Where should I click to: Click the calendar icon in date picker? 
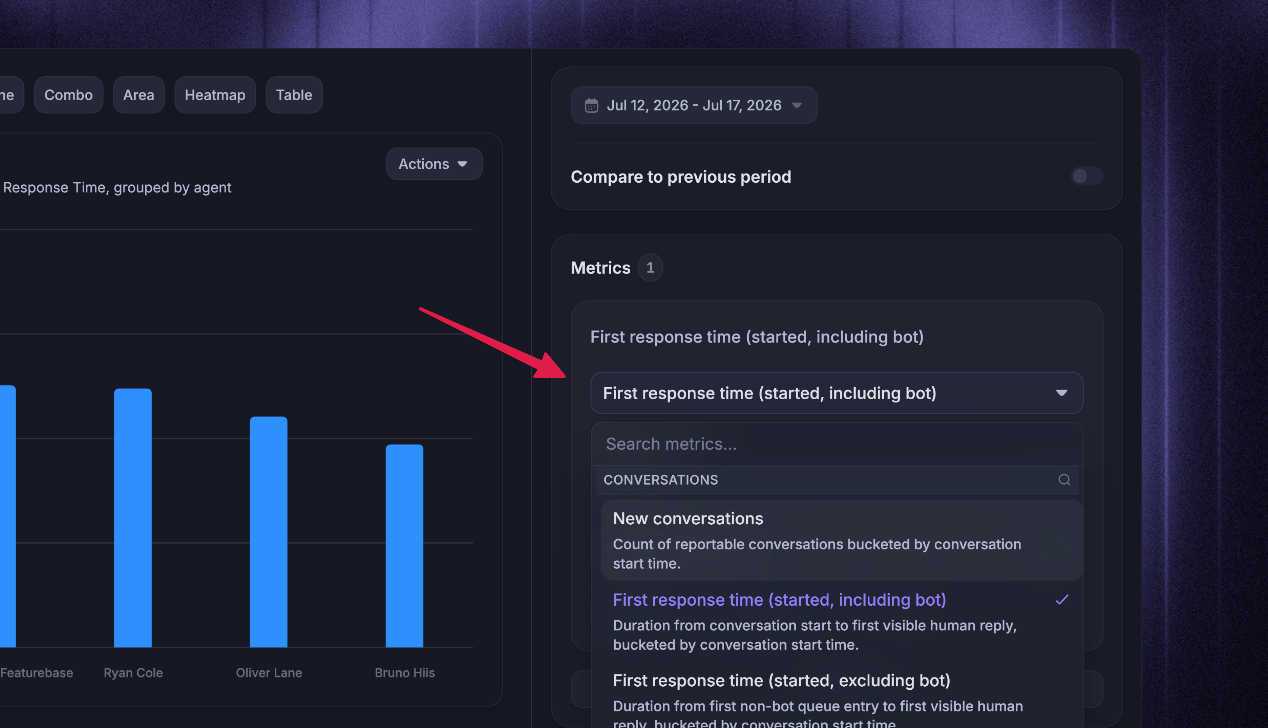pos(591,105)
